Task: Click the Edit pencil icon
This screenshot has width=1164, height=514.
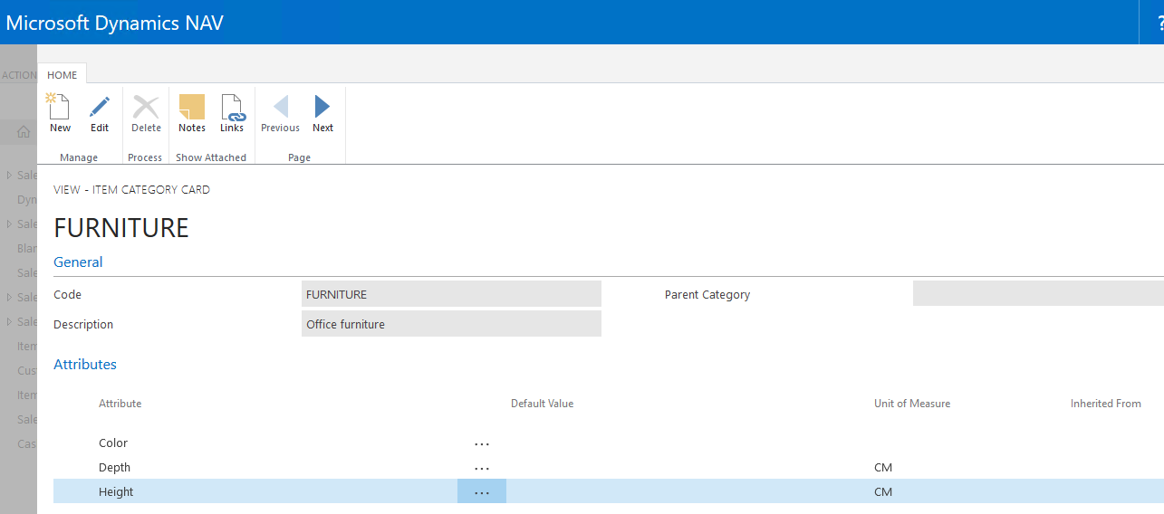Action: click(x=100, y=108)
